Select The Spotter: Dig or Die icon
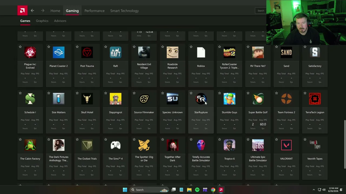Viewport: 346px width, 194px height. (144, 145)
